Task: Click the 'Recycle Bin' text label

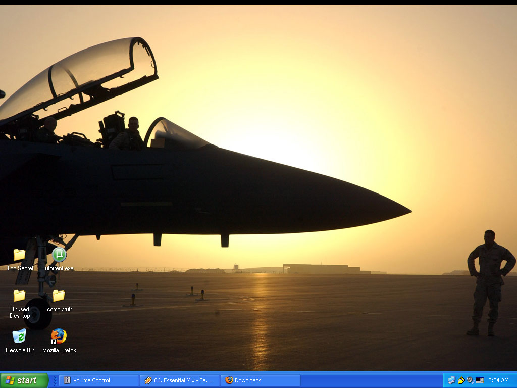Action: click(x=20, y=350)
